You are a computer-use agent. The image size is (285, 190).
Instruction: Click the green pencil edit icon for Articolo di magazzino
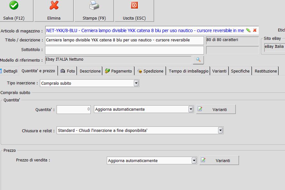[248, 30]
